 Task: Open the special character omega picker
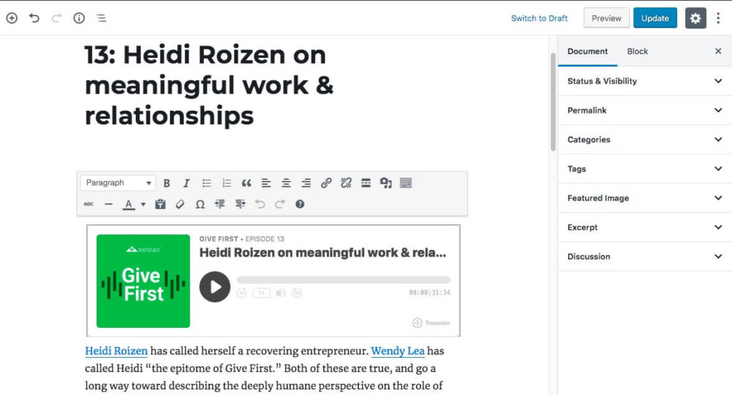pos(200,204)
